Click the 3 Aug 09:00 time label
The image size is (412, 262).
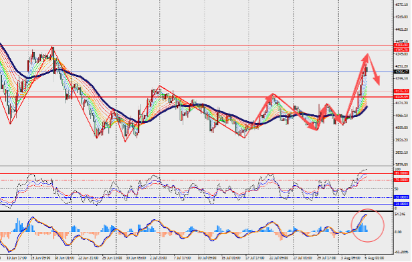click(x=350, y=258)
